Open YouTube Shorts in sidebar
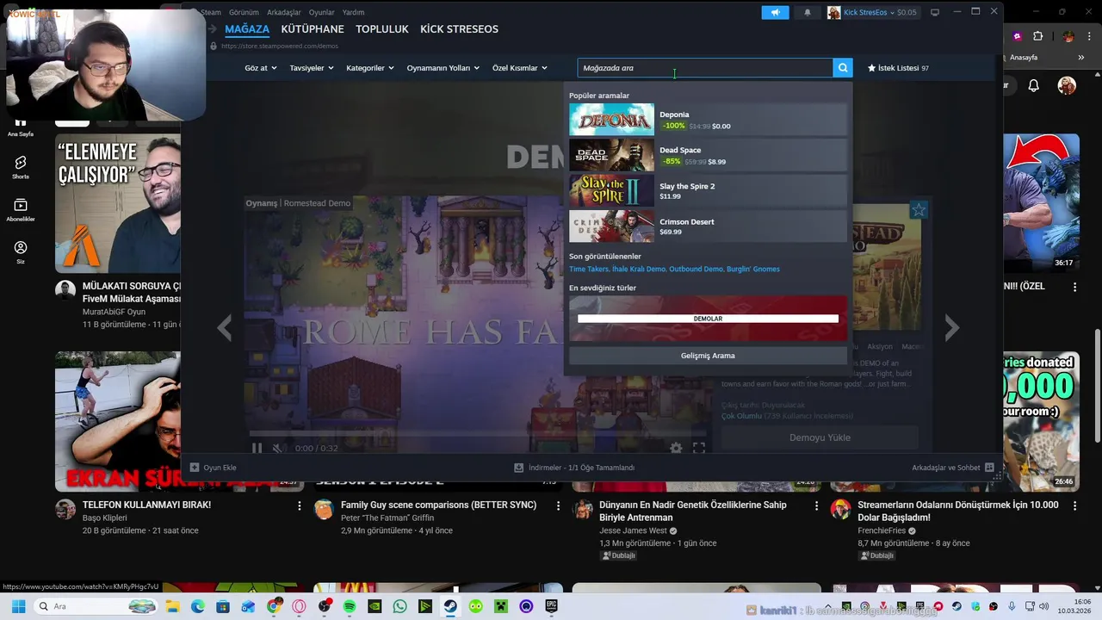 coord(21,166)
